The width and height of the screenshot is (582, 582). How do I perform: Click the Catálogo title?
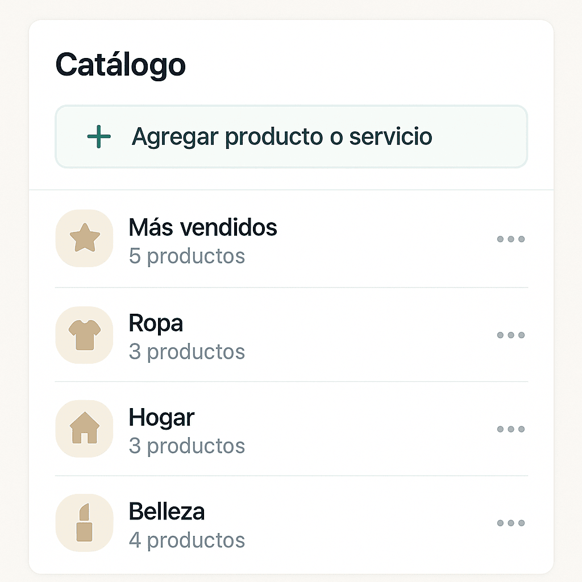pos(120,64)
